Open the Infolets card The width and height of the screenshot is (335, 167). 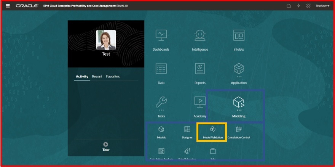pos(239,40)
